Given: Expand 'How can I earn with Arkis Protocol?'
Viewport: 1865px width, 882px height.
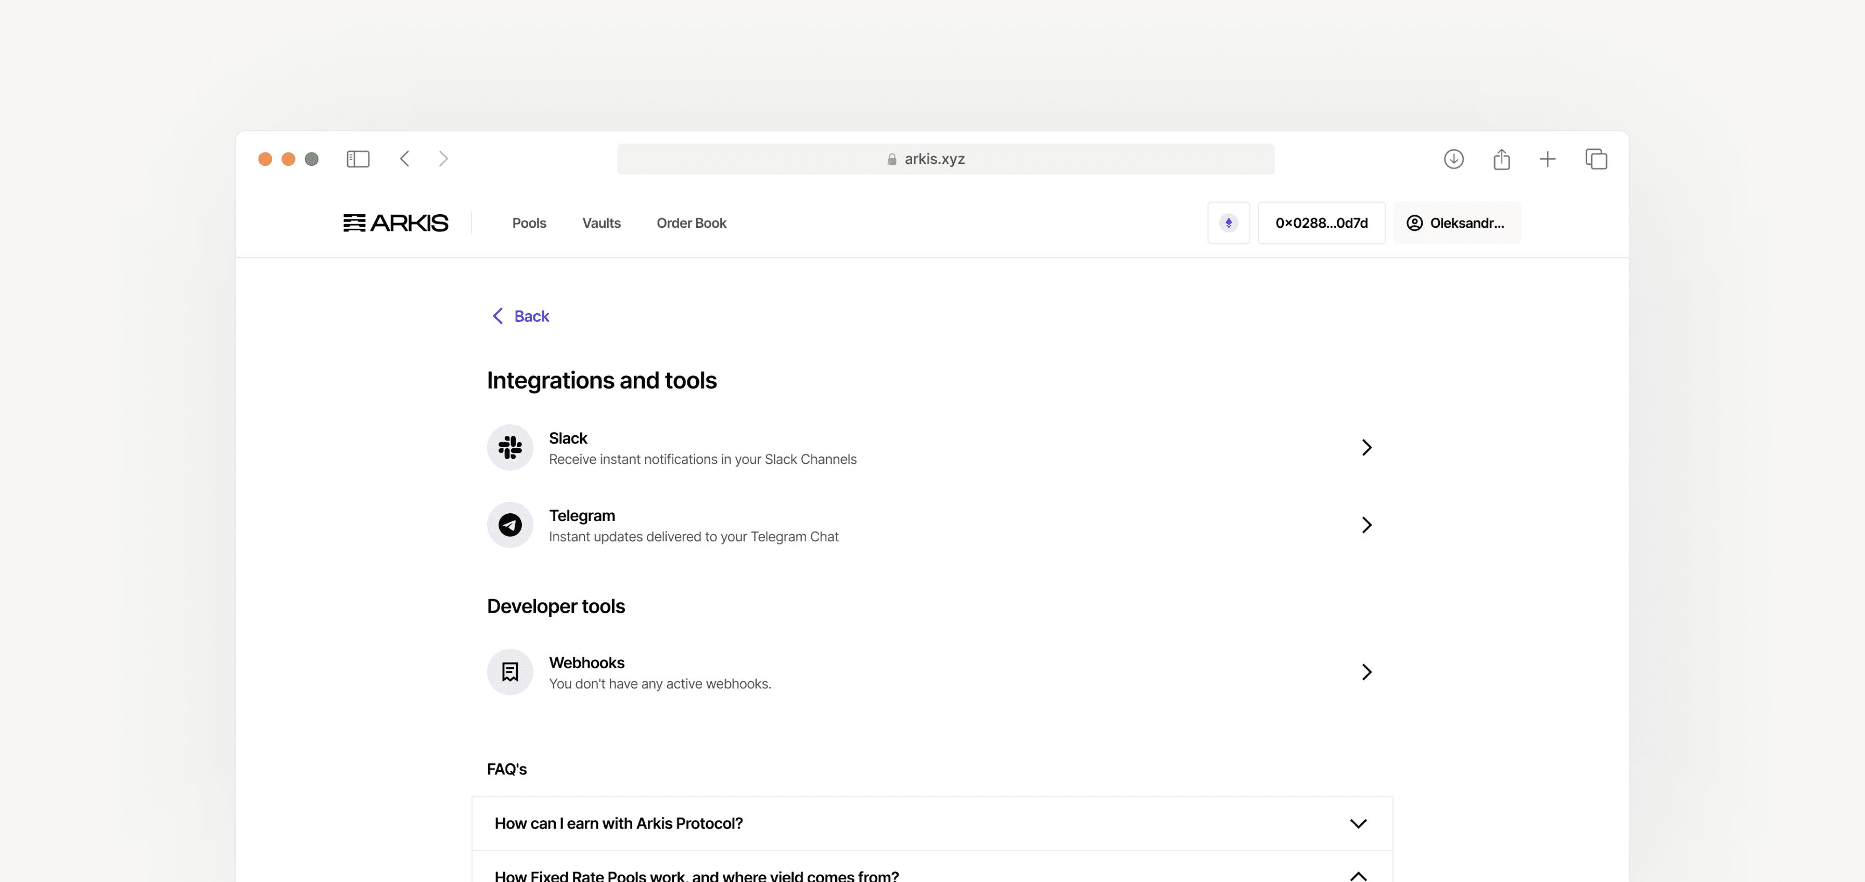Looking at the screenshot, I should (932, 823).
